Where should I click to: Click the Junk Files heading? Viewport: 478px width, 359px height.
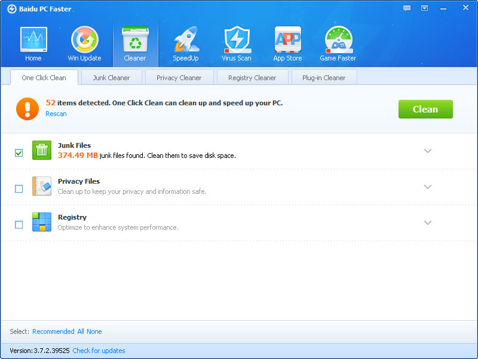74,145
